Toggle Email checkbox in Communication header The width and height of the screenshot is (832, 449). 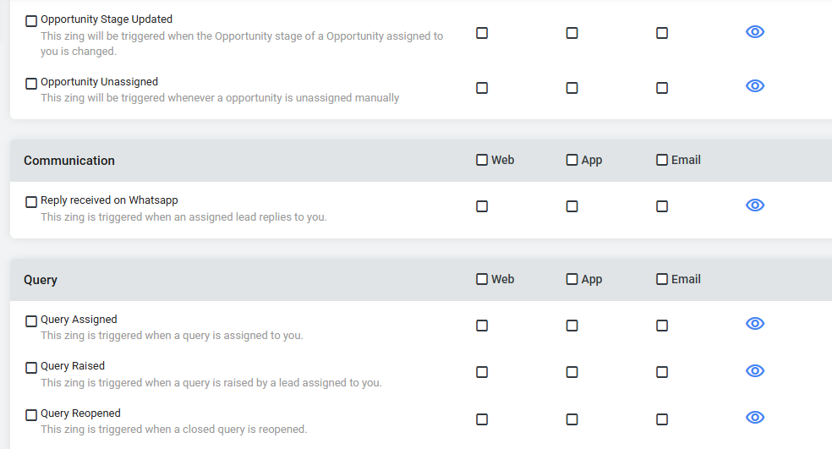662,160
